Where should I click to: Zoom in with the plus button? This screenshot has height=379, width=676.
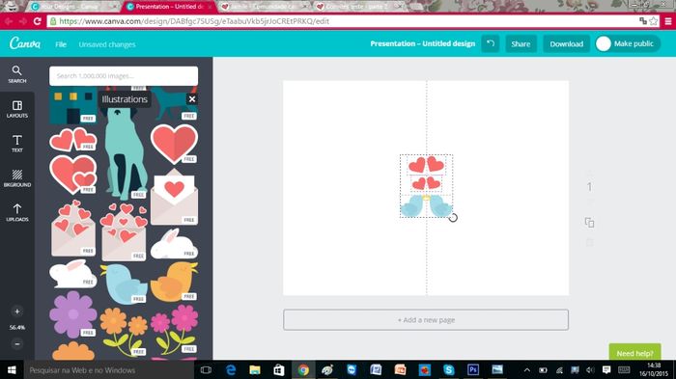point(16,311)
